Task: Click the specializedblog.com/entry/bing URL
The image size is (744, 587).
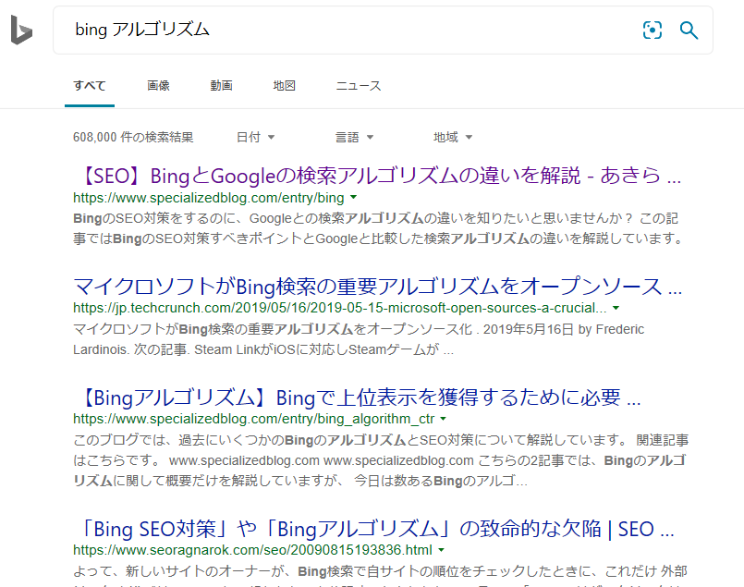Action: pos(208,198)
